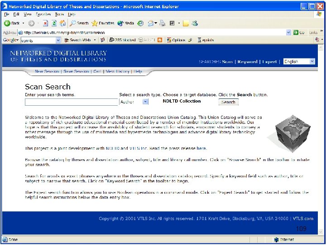Viewport: 326px width, 245px height.
Task: Click the Mail envelope icon
Action: point(151,23)
